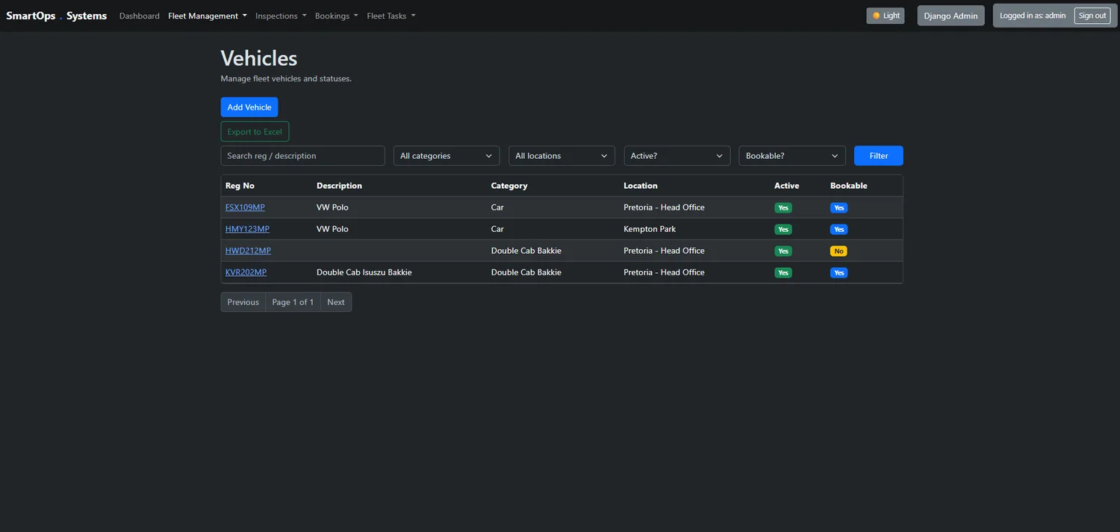Click the Category column header
The height and width of the screenshot is (532, 1120).
509,186
